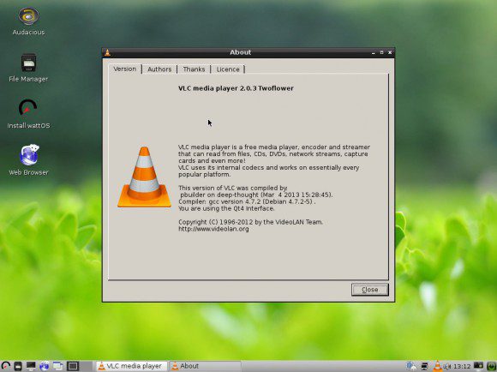497x372 pixels.
Task: Click the 'pbuilder on deep-thought' line
Action: (x=256, y=195)
